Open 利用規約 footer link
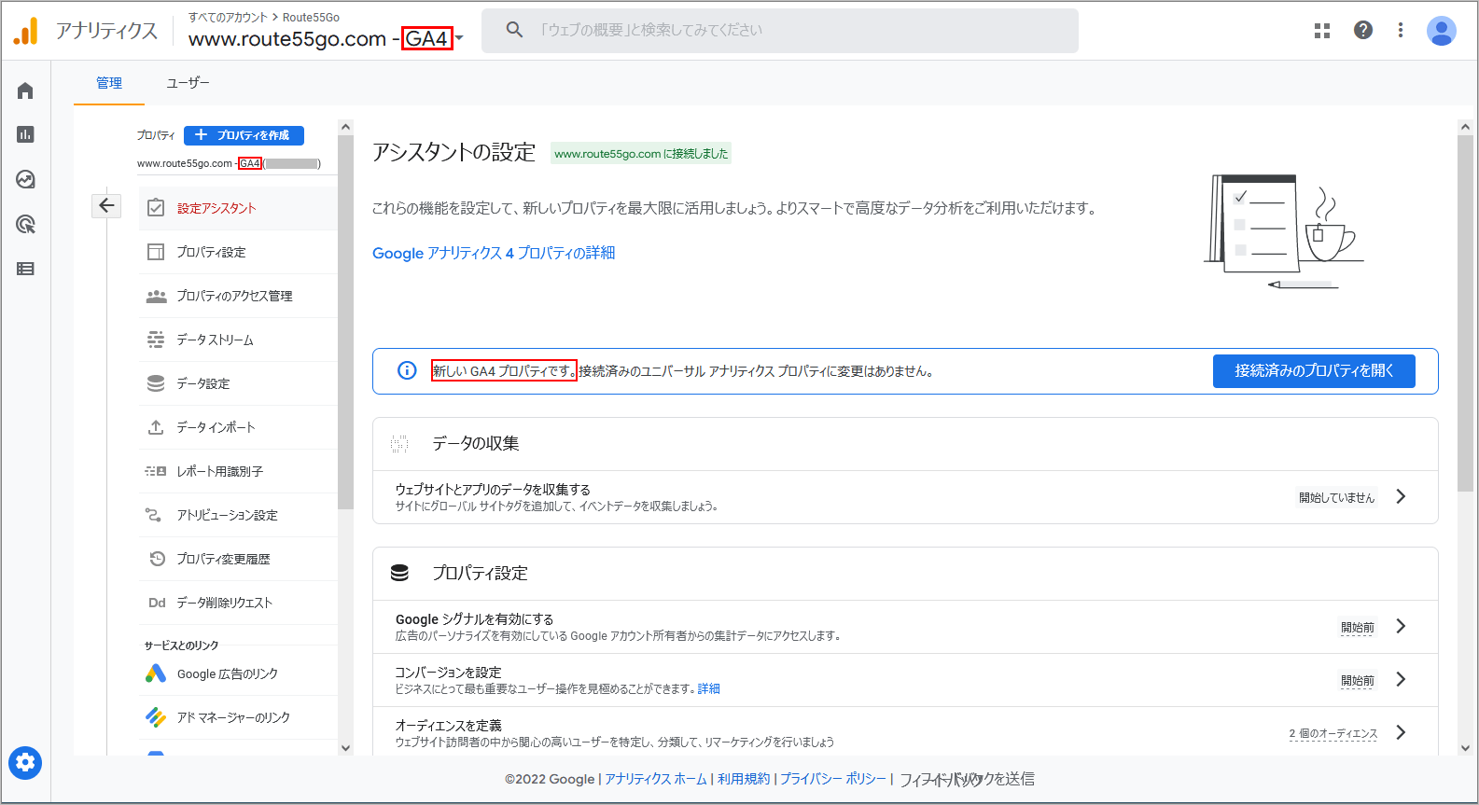This screenshot has width=1479, height=805. pyautogui.click(x=744, y=779)
